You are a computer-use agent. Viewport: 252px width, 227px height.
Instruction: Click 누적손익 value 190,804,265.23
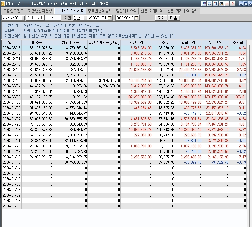coord(216,48)
